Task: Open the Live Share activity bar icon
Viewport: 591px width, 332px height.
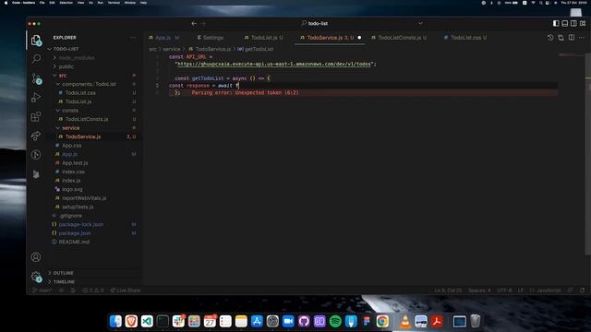Action: click(x=36, y=136)
